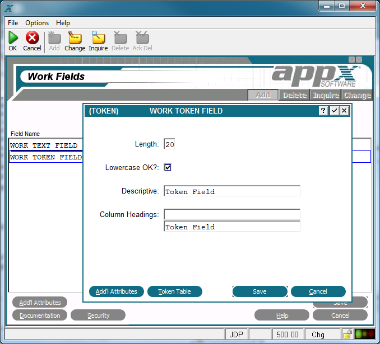Image resolution: width=380 pixels, height=344 pixels.
Task: Click the Descriptive input field
Action: point(232,191)
